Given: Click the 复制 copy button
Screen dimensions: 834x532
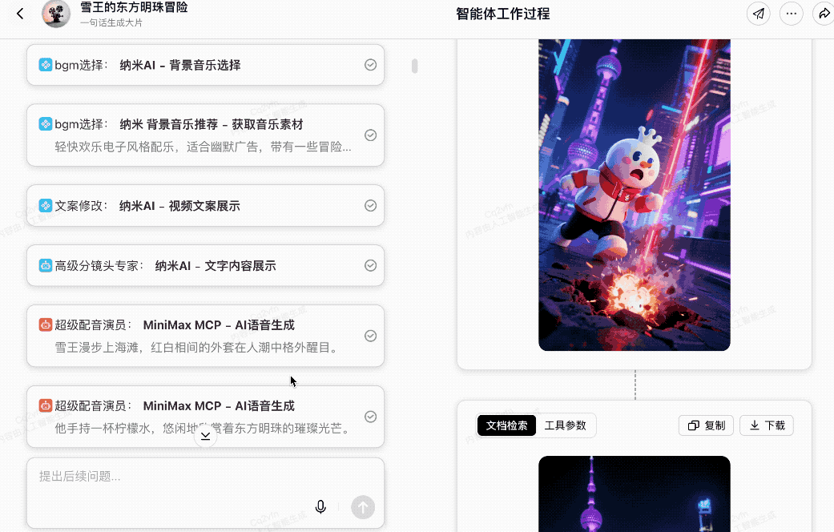Looking at the screenshot, I should [706, 425].
